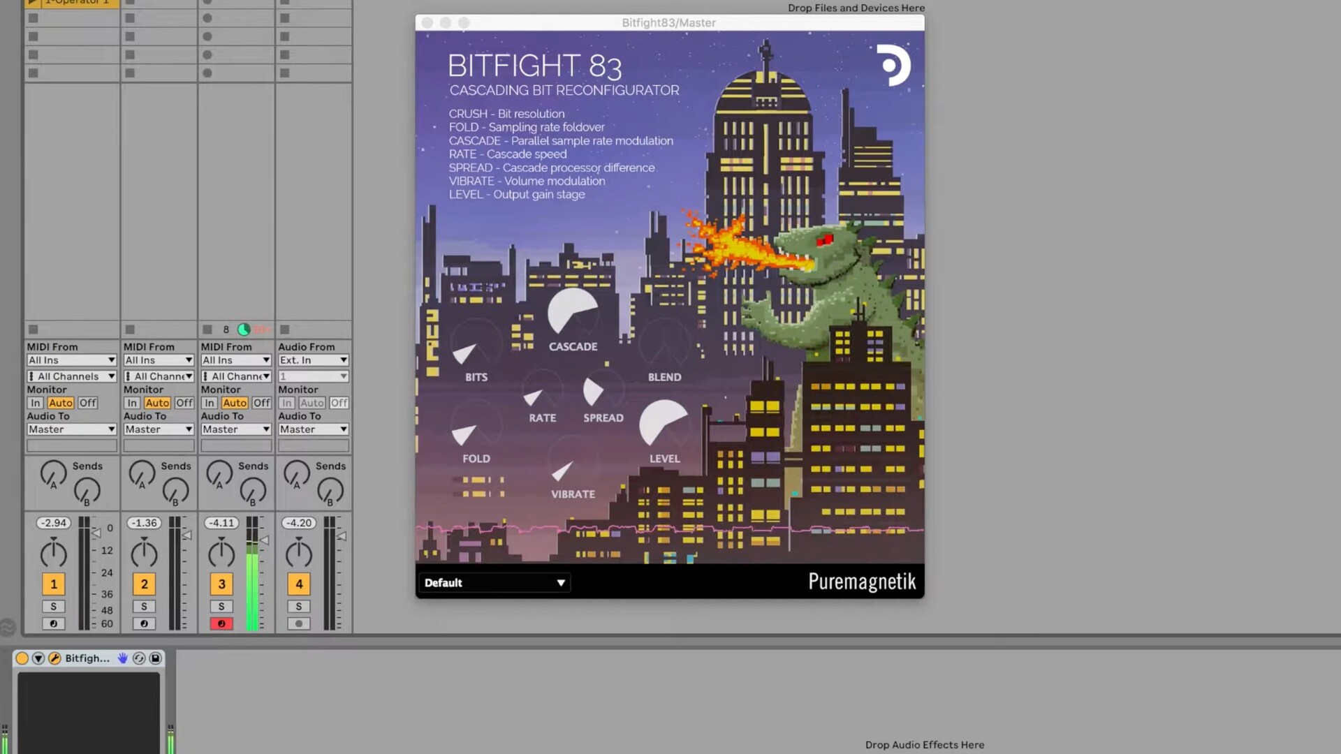Solo track 2 with the S button
The width and height of the screenshot is (1341, 754).
pos(145,607)
